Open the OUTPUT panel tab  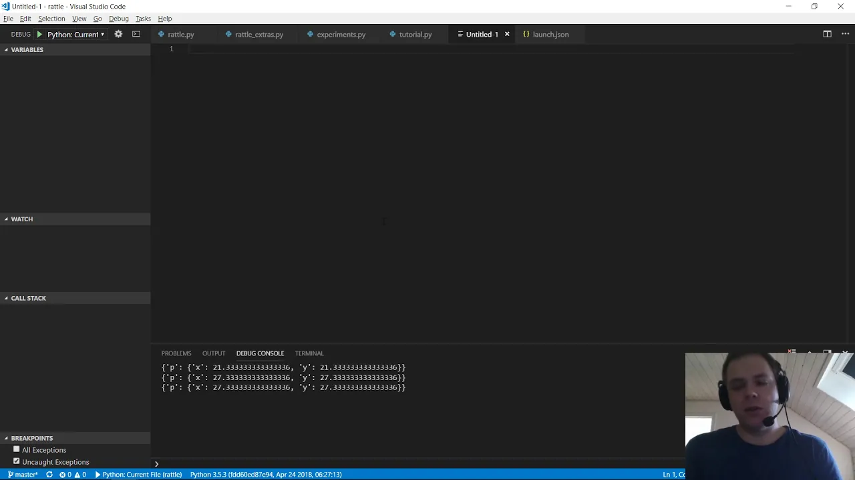point(214,353)
